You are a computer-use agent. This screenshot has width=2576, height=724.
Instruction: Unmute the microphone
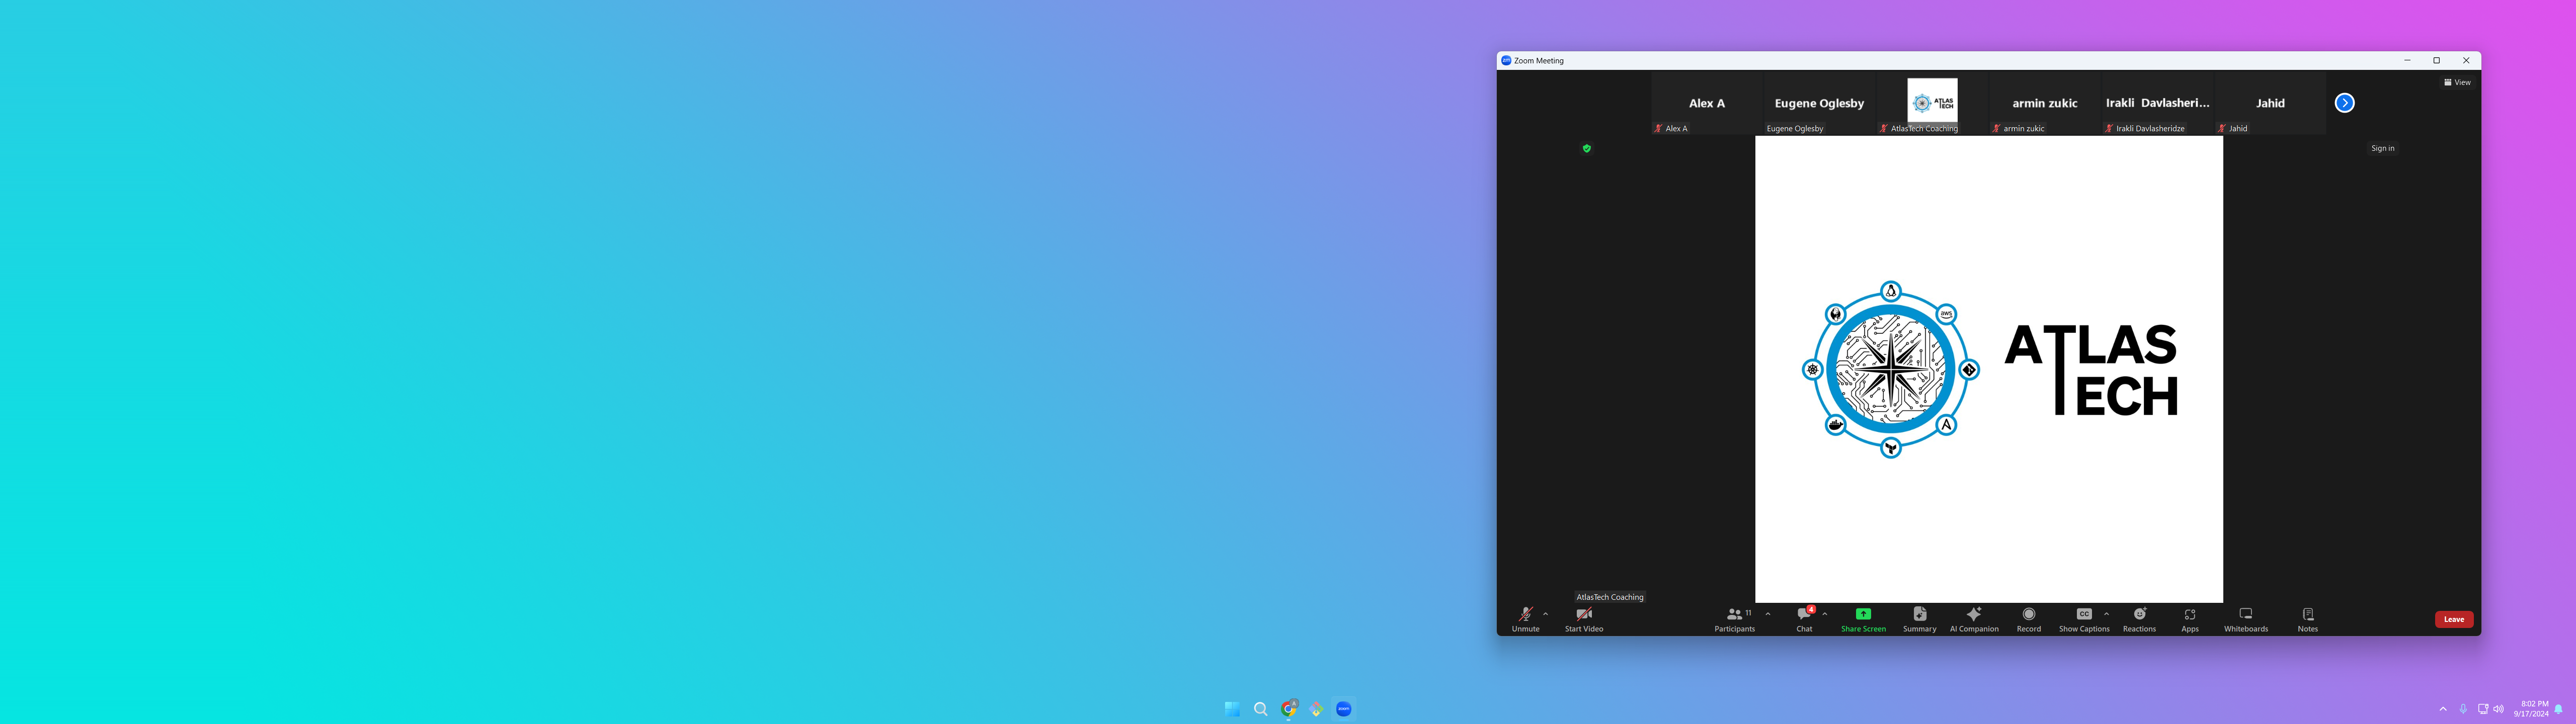[1525, 619]
